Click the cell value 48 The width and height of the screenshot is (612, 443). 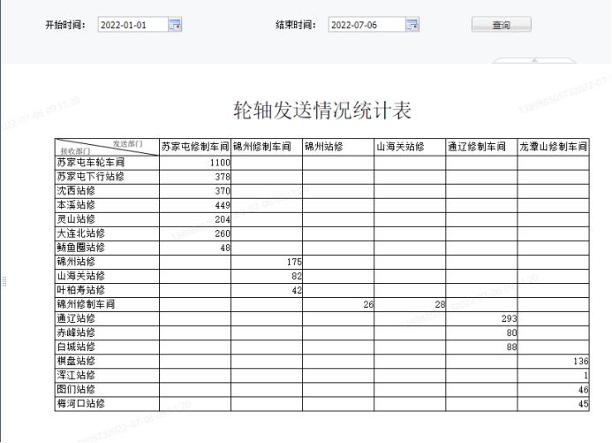click(x=225, y=248)
